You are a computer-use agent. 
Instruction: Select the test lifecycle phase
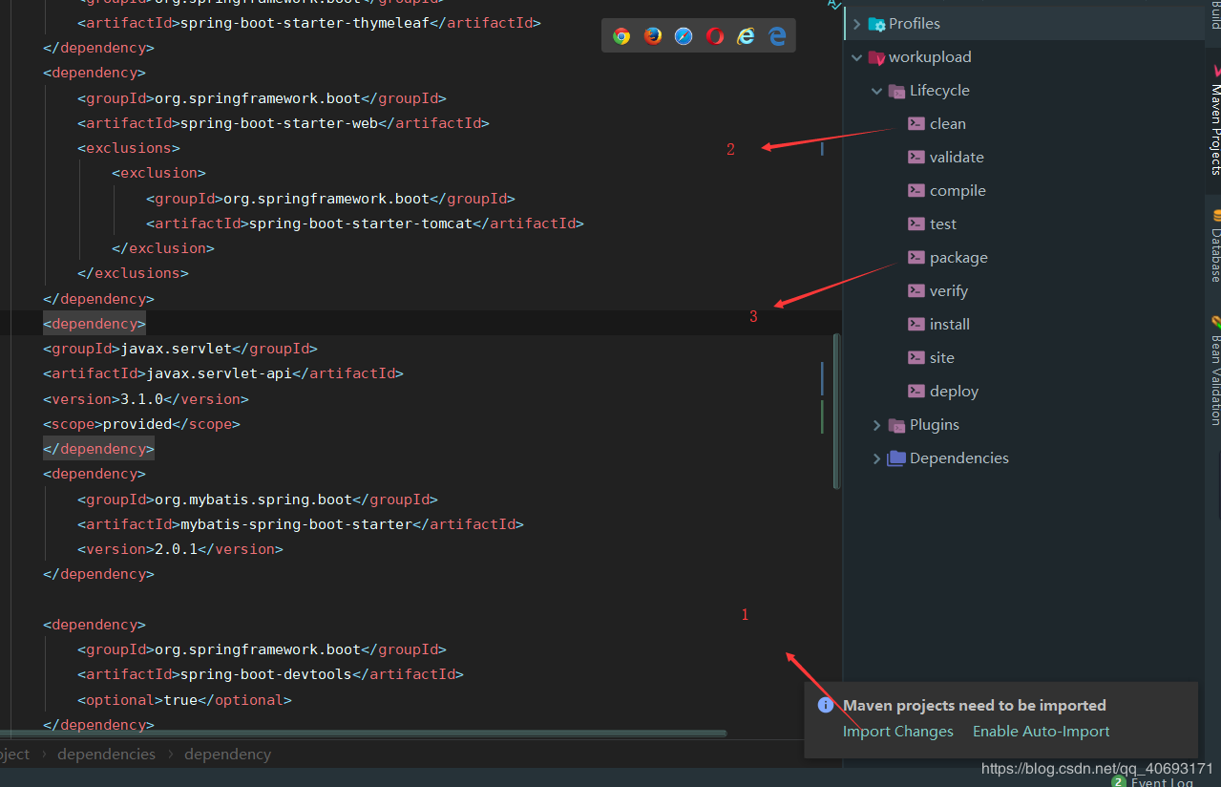[943, 223]
